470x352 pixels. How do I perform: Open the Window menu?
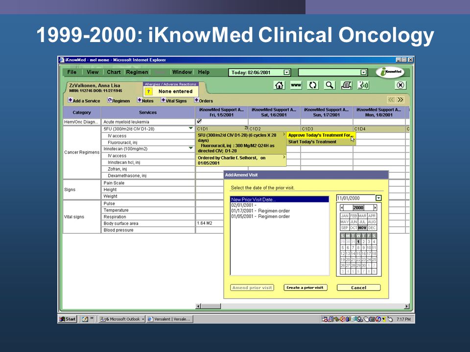tap(182, 72)
